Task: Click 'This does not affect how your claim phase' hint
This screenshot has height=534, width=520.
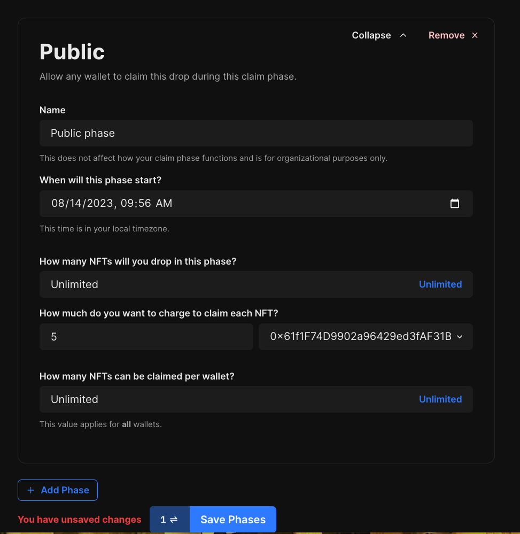Action: (x=214, y=158)
